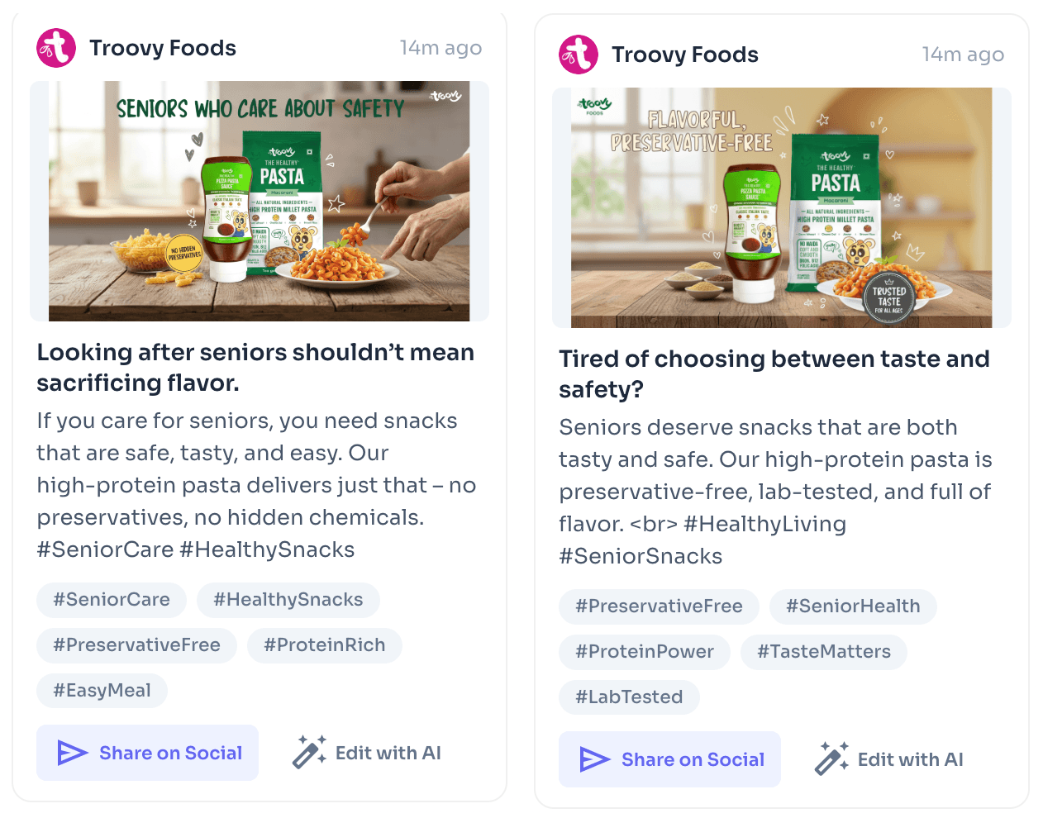1043x818 pixels.
Task: Click Share on Social for the taste and safety post
Action: click(x=669, y=759)
